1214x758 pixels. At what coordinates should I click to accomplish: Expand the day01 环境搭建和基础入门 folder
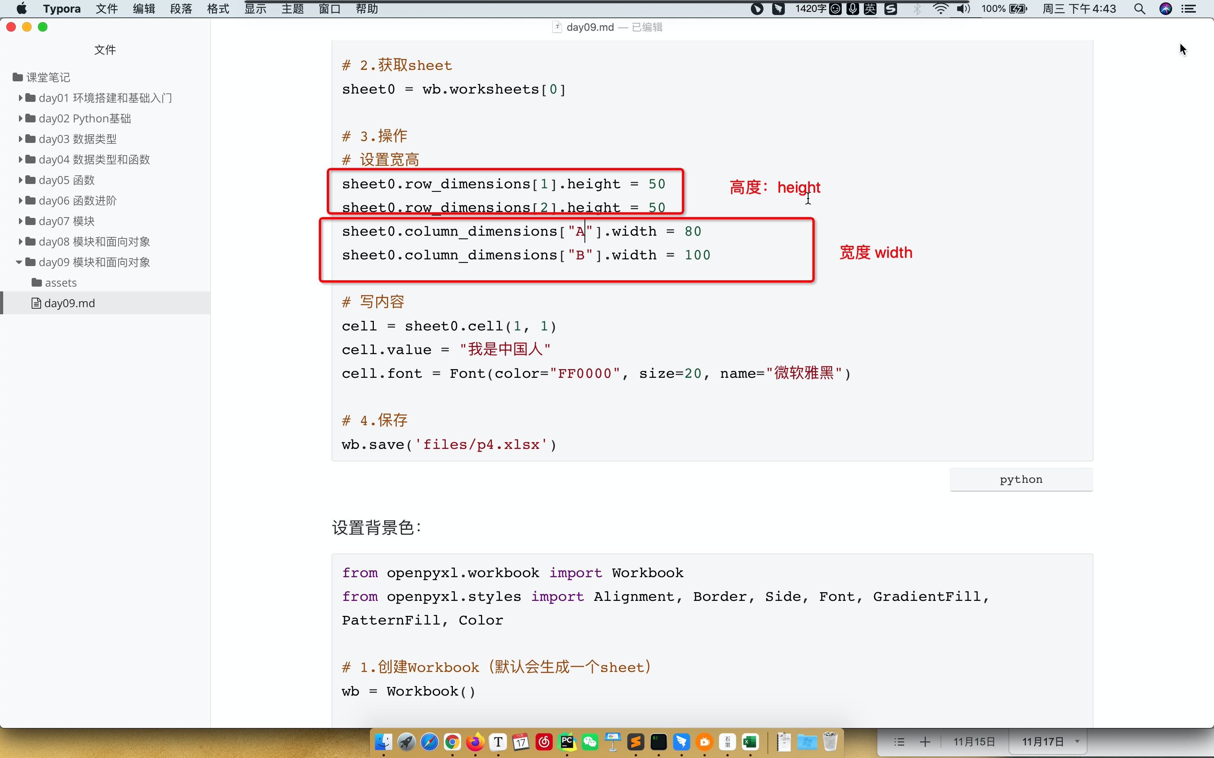tap(21, 98)
